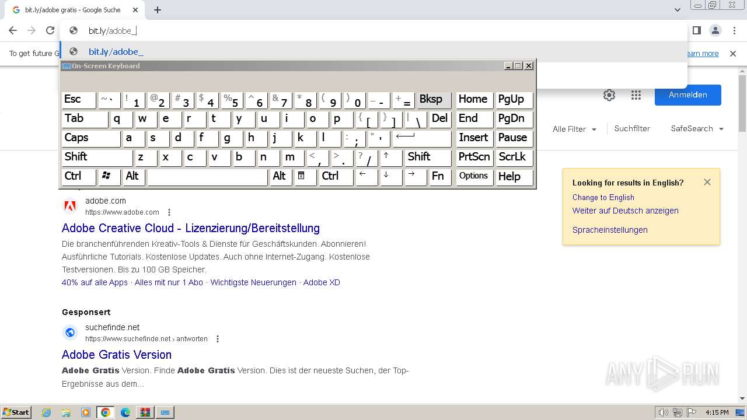Click the Enter key on on-screen keyboard
Screen dimensions: 747x420
[x=422, y=138]
